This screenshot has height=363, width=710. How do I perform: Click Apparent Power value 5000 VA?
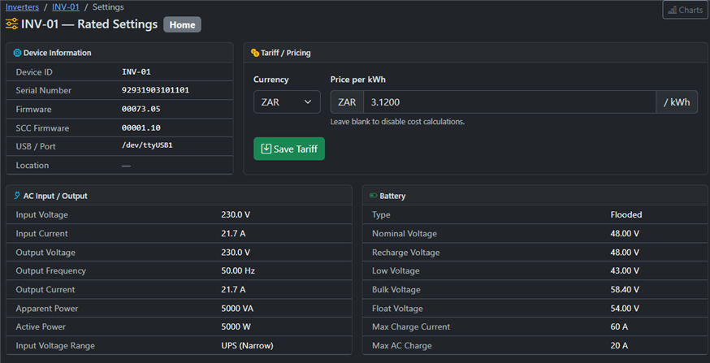[237, 309]
